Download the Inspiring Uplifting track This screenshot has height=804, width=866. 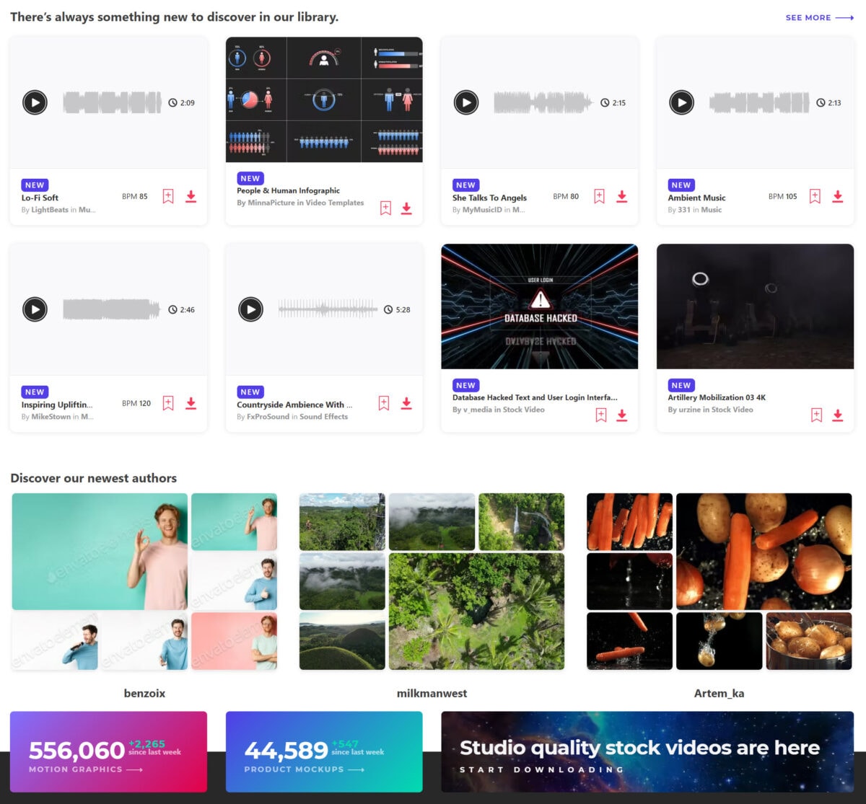click(x=191, y=402)
